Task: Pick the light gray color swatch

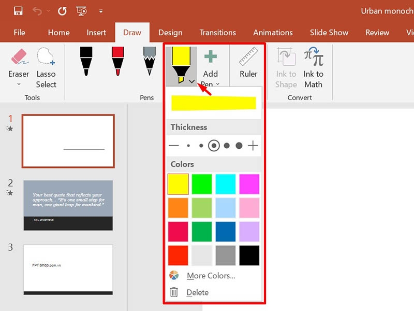Action: tap(202, 256)
